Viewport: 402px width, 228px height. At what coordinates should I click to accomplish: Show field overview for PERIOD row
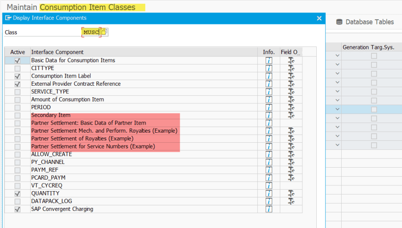coord(291,107)
